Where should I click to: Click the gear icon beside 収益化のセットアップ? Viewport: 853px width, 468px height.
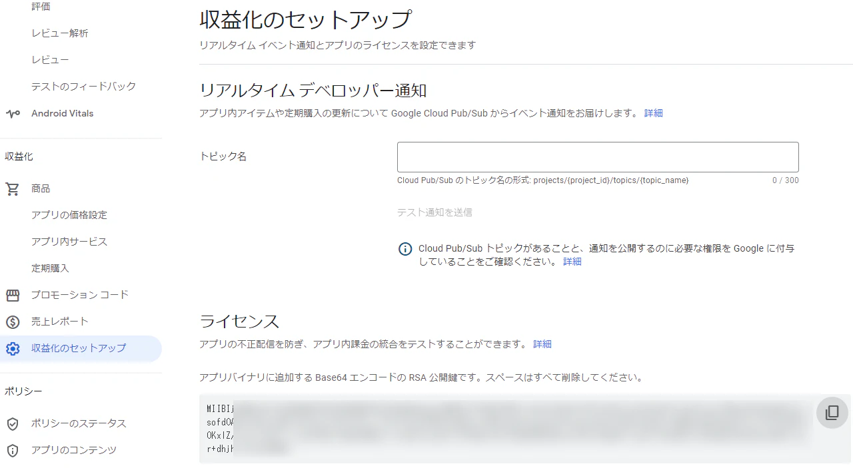13,349
